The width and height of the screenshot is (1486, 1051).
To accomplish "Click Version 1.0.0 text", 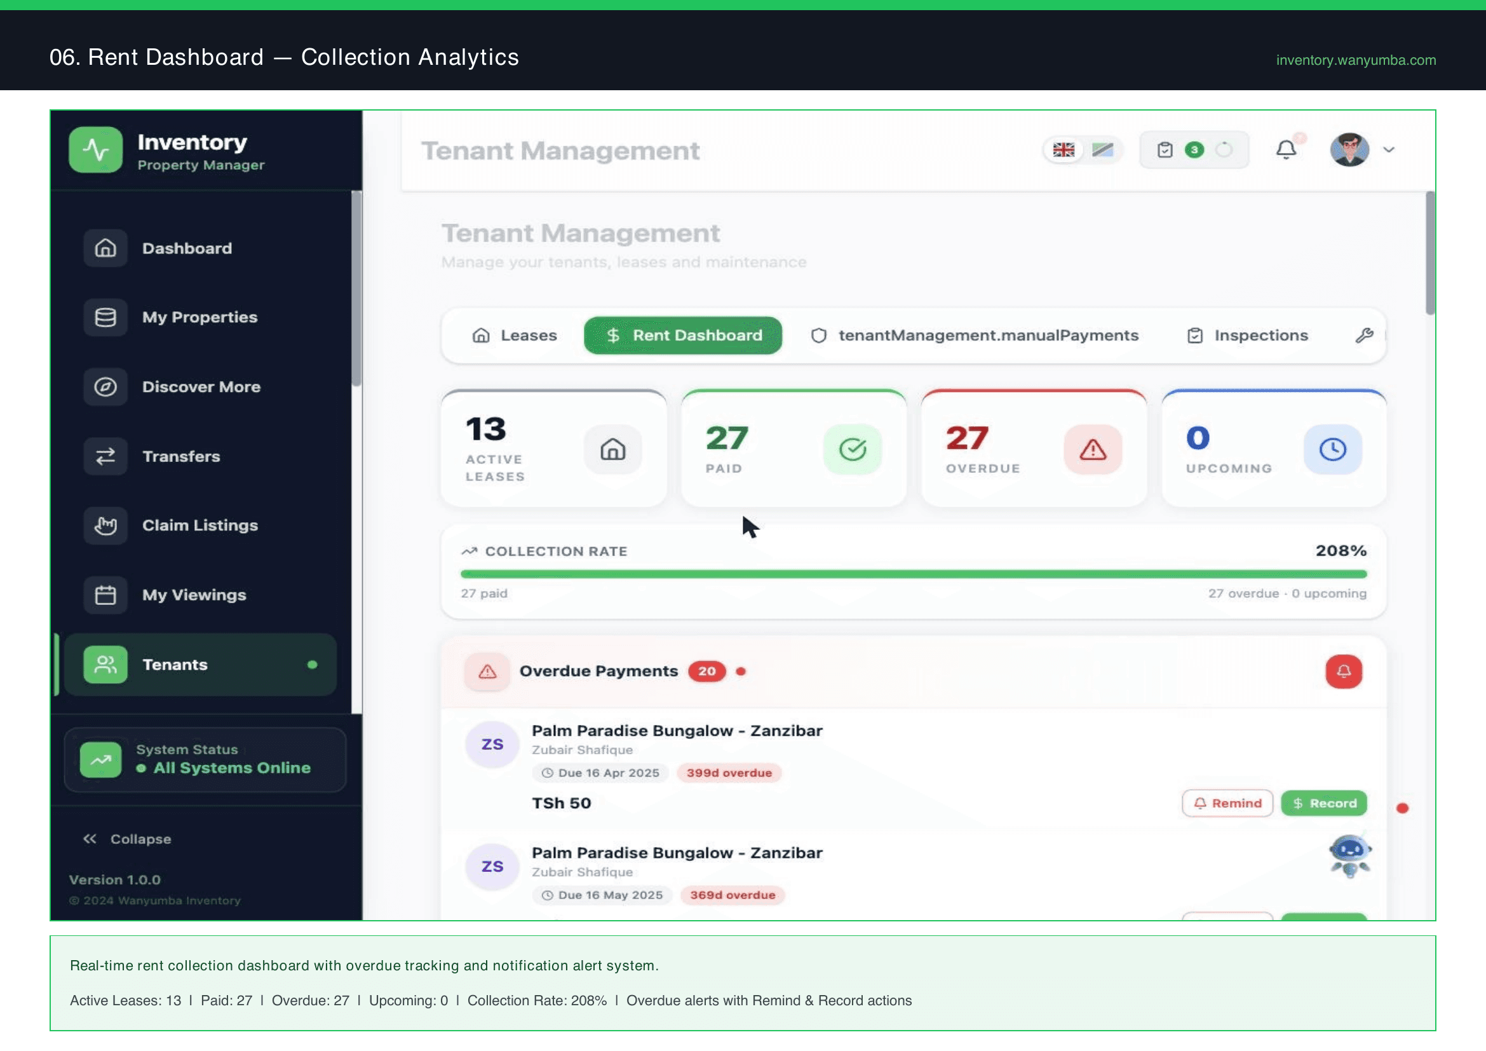I will (114, 880).
